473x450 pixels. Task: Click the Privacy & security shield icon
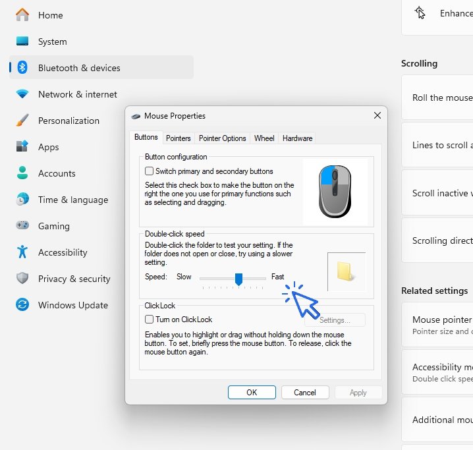click(x=22, y=278)
